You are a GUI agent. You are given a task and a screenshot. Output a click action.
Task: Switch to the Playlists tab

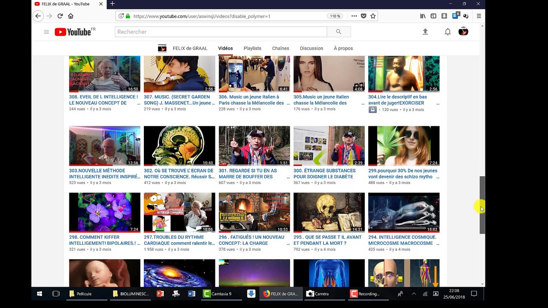(252, 48)
